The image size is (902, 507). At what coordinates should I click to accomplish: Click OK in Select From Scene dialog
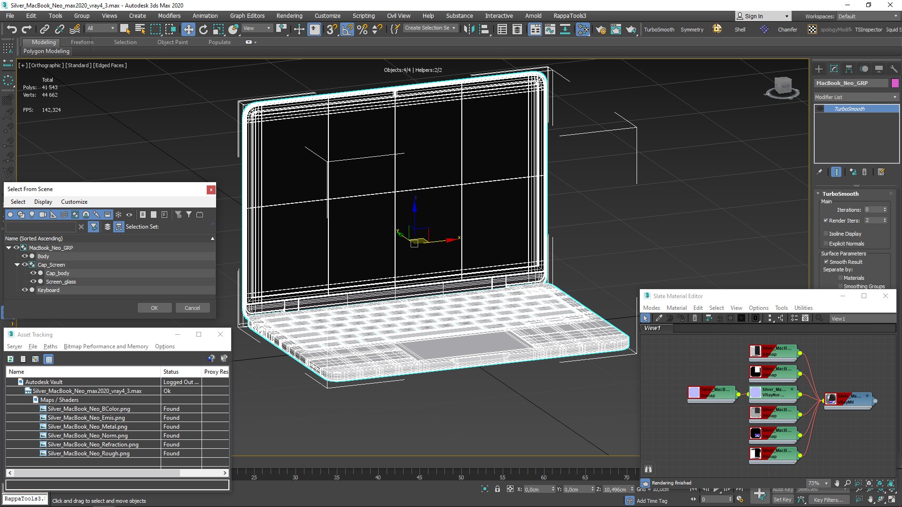(154, 308)
